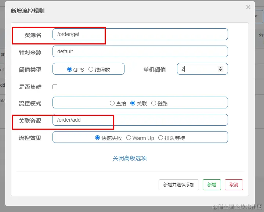264x212 pixels.
Task: Close the 新增流控规则 dialog with the X
Action: 248,7
